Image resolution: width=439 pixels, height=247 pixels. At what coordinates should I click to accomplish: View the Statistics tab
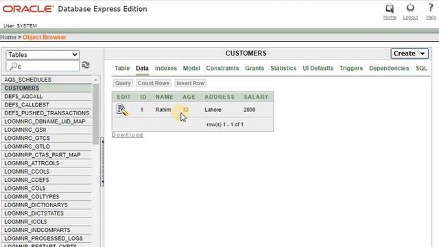283,68
